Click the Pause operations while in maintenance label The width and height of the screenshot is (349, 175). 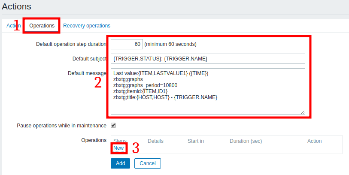tap(61, 126)
